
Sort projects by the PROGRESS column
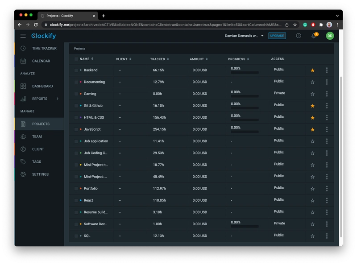point(238,59)
